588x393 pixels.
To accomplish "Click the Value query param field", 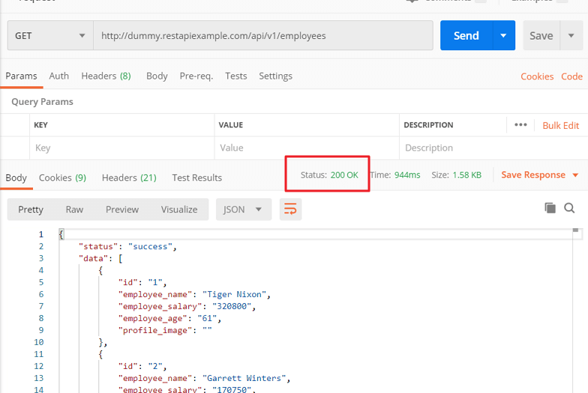I will pos(307,148).
